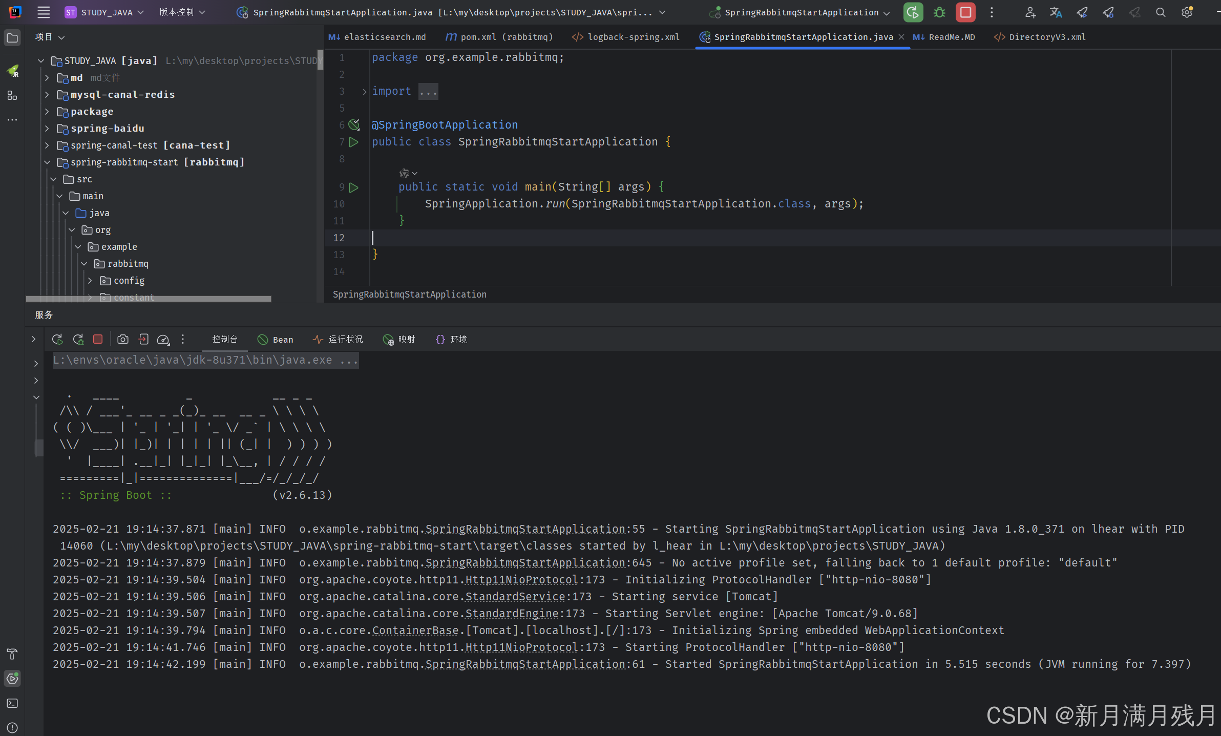Toggle the Services tool window button

12,679
